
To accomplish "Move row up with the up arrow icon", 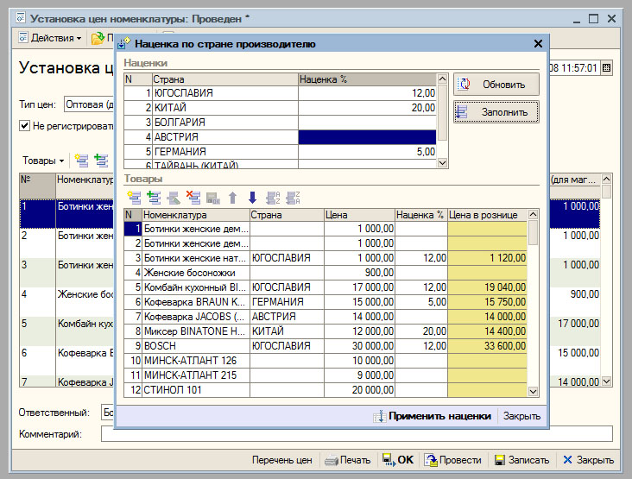I will point(232,197).
